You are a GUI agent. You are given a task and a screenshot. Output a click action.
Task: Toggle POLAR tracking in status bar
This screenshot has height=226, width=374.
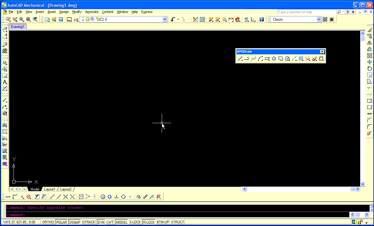click(x=62, y=222)
